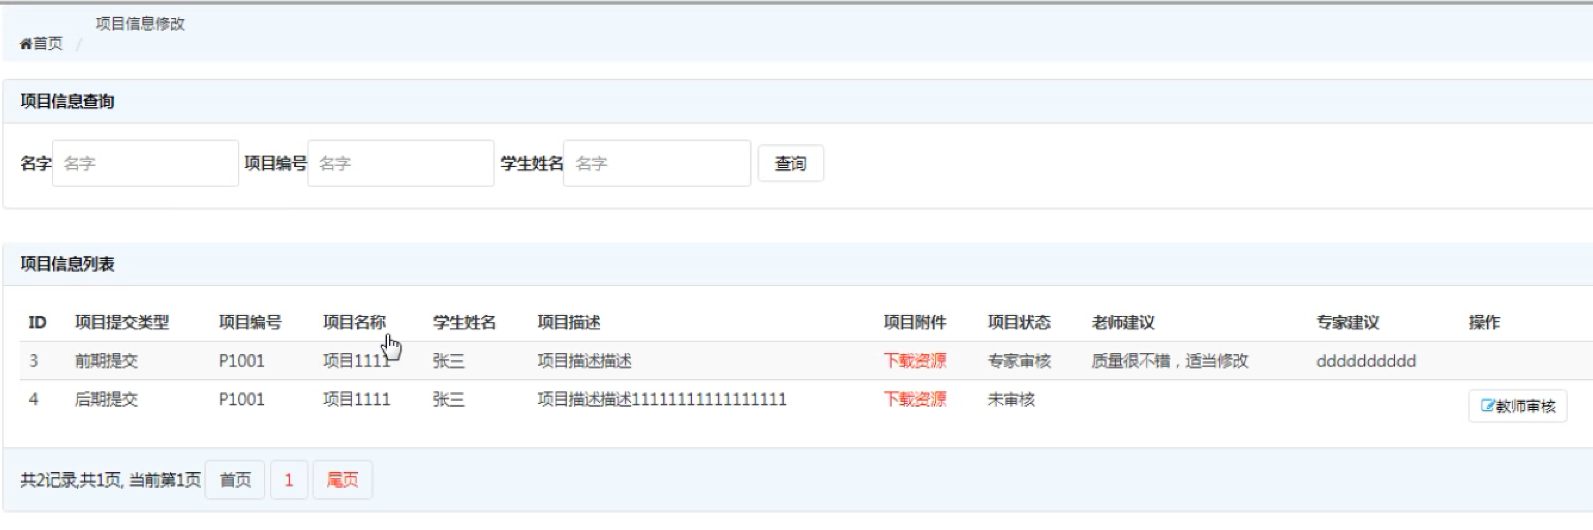Click the 项目信息列表 panel heading
The height and width of the screenshot is (530, 1593).
coord(67,264)
